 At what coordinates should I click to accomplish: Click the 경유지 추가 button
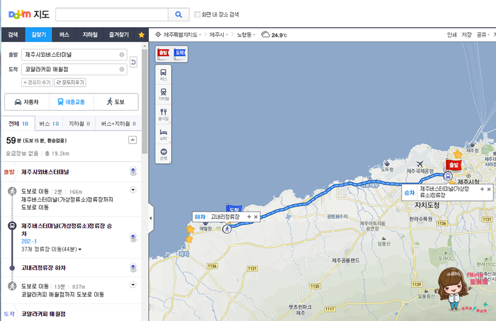[x=37, y=82]
